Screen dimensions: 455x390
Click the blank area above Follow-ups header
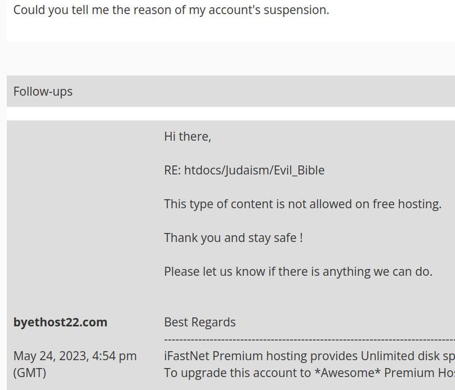click(x=231, y=59)
